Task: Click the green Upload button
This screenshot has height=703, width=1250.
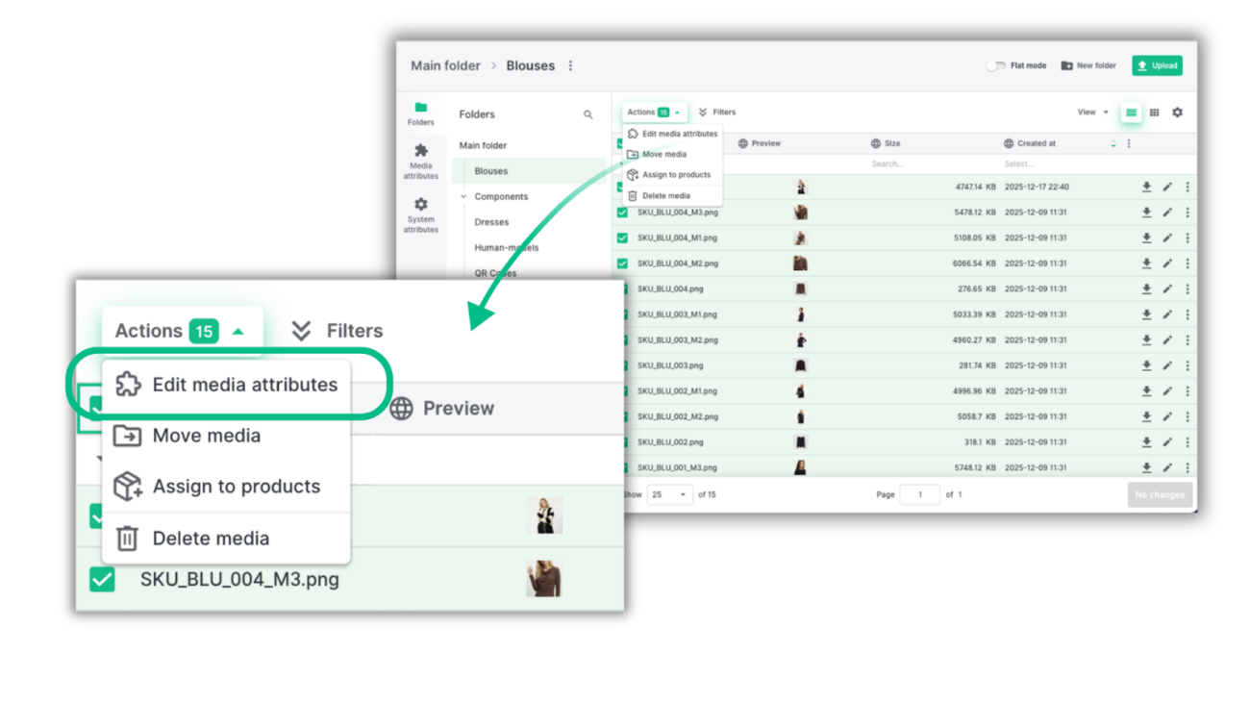Action: (x=1157, y=65)
